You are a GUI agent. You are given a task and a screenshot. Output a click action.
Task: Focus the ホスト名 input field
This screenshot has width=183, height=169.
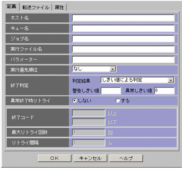tap(123, 18)
